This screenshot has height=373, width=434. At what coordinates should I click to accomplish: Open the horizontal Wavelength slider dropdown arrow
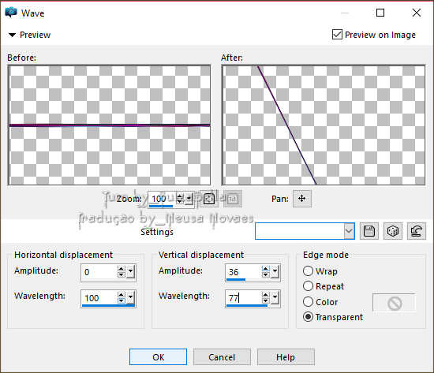(130, 298)
